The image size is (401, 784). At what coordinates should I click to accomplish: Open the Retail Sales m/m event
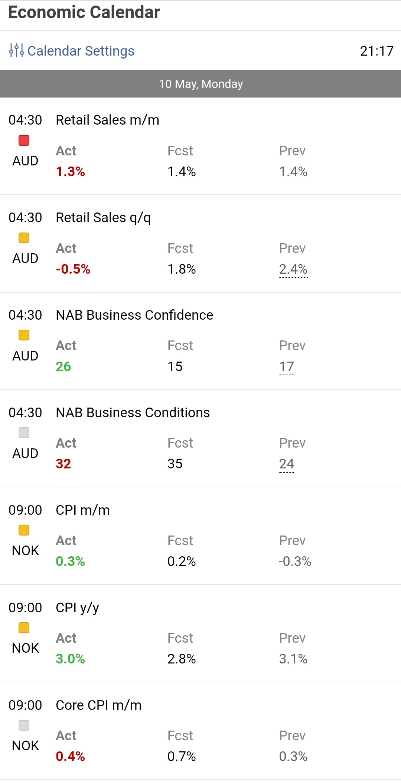pyautogui.click(x=107, y=120)
